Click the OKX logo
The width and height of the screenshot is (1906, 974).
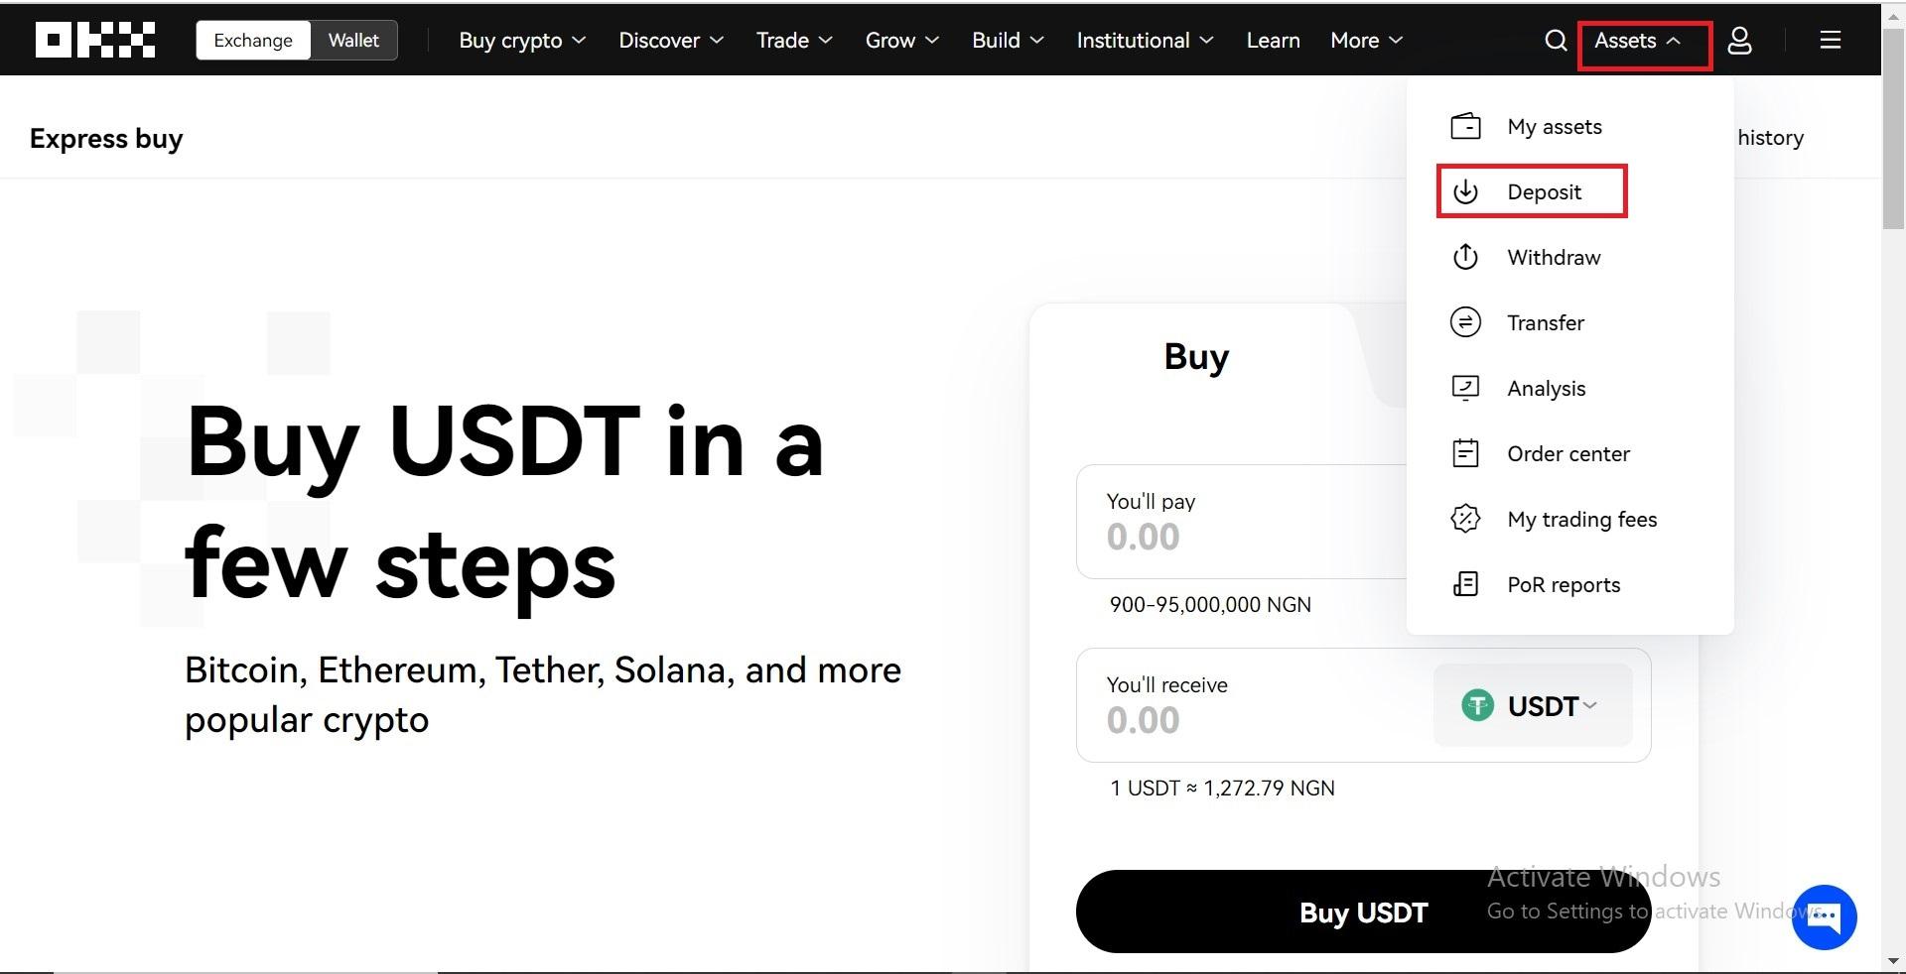(95, 40)
